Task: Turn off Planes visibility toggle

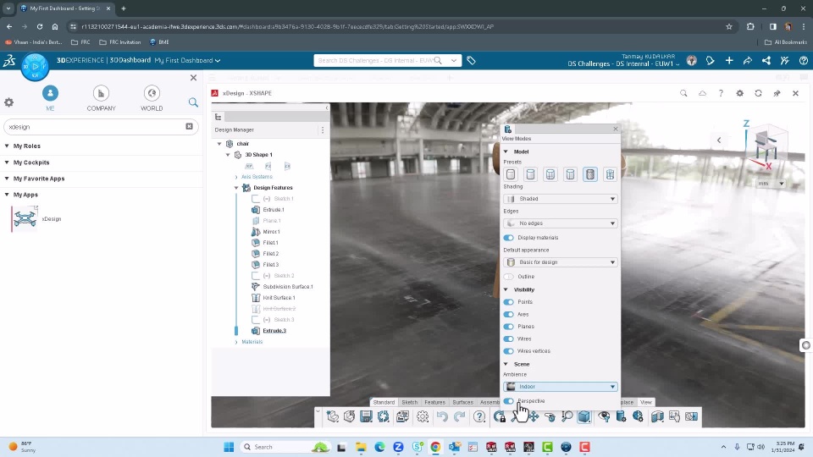Action: (x=509, y=327)
